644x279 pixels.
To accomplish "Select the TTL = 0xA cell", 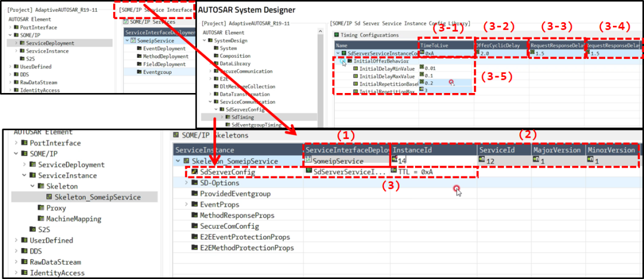I will coord(434,172).
